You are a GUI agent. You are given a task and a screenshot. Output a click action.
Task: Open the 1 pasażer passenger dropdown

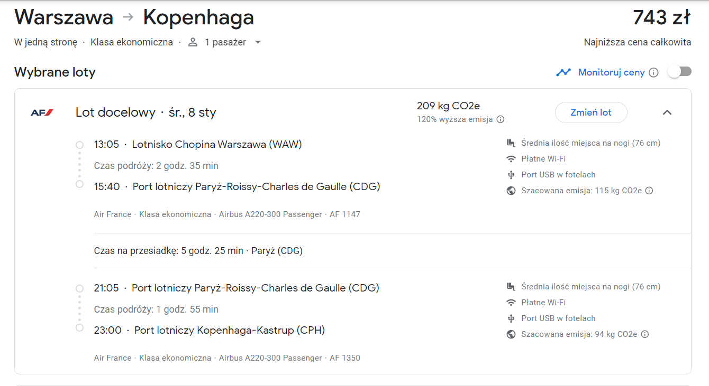click(x=225, y=42)
